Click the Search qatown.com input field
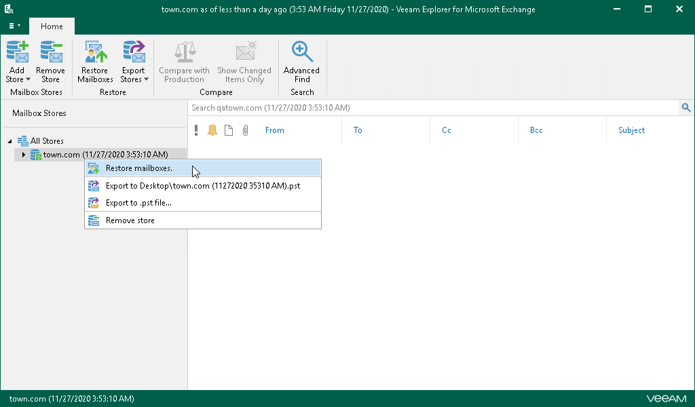The height and width of the screenshot is (407, 695). coord(433,108)
